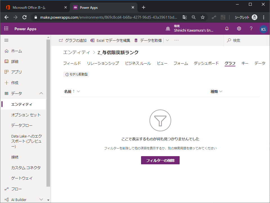
Task: Click the フィルターの削除 button
Action: click(160, 160)
